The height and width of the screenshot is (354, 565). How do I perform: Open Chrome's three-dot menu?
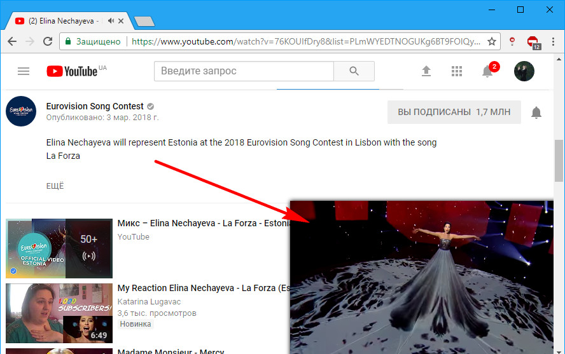click(553, 41)
